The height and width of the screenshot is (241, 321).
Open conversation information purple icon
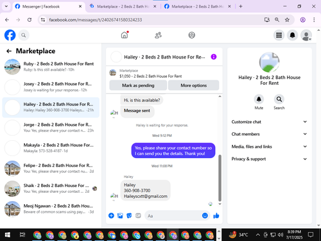214,57
